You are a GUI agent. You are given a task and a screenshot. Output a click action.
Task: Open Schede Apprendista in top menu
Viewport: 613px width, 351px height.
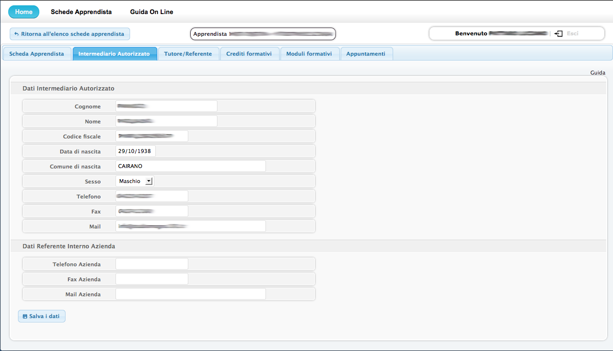[x=81, y=12]
